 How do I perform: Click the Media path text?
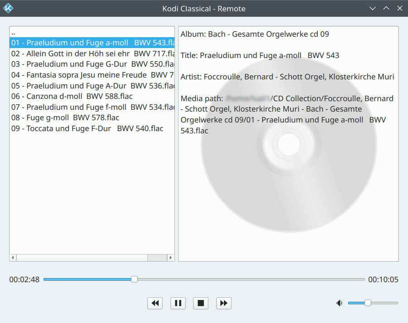click(287, 115)
